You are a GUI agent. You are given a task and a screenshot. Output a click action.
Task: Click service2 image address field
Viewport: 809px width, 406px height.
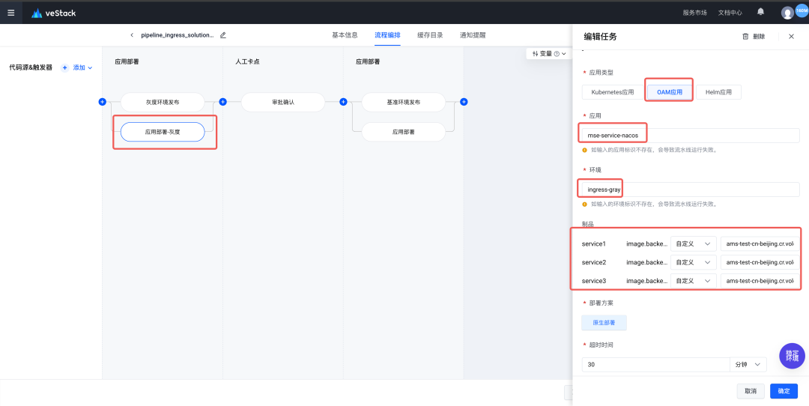(760, 262)
